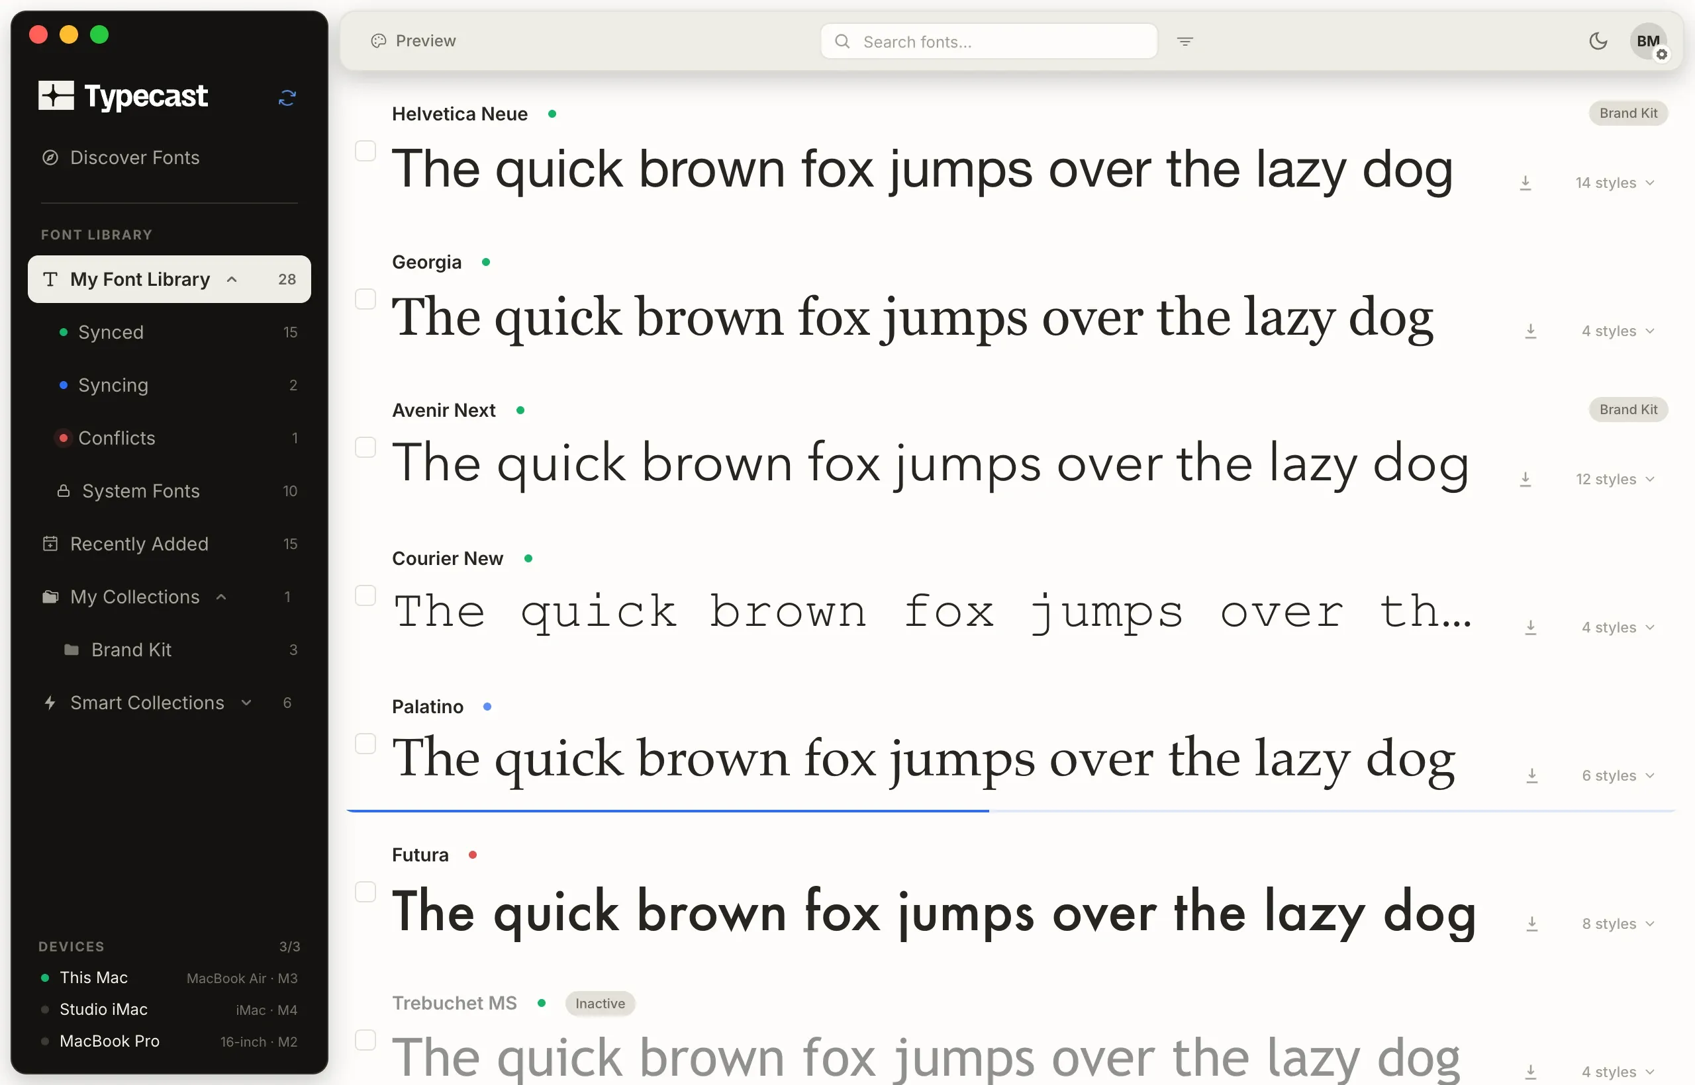The height and width of the screenshot is (1085, 1695).
Task: Show Conflicts in the sidebar
Action: pos(169,437)
